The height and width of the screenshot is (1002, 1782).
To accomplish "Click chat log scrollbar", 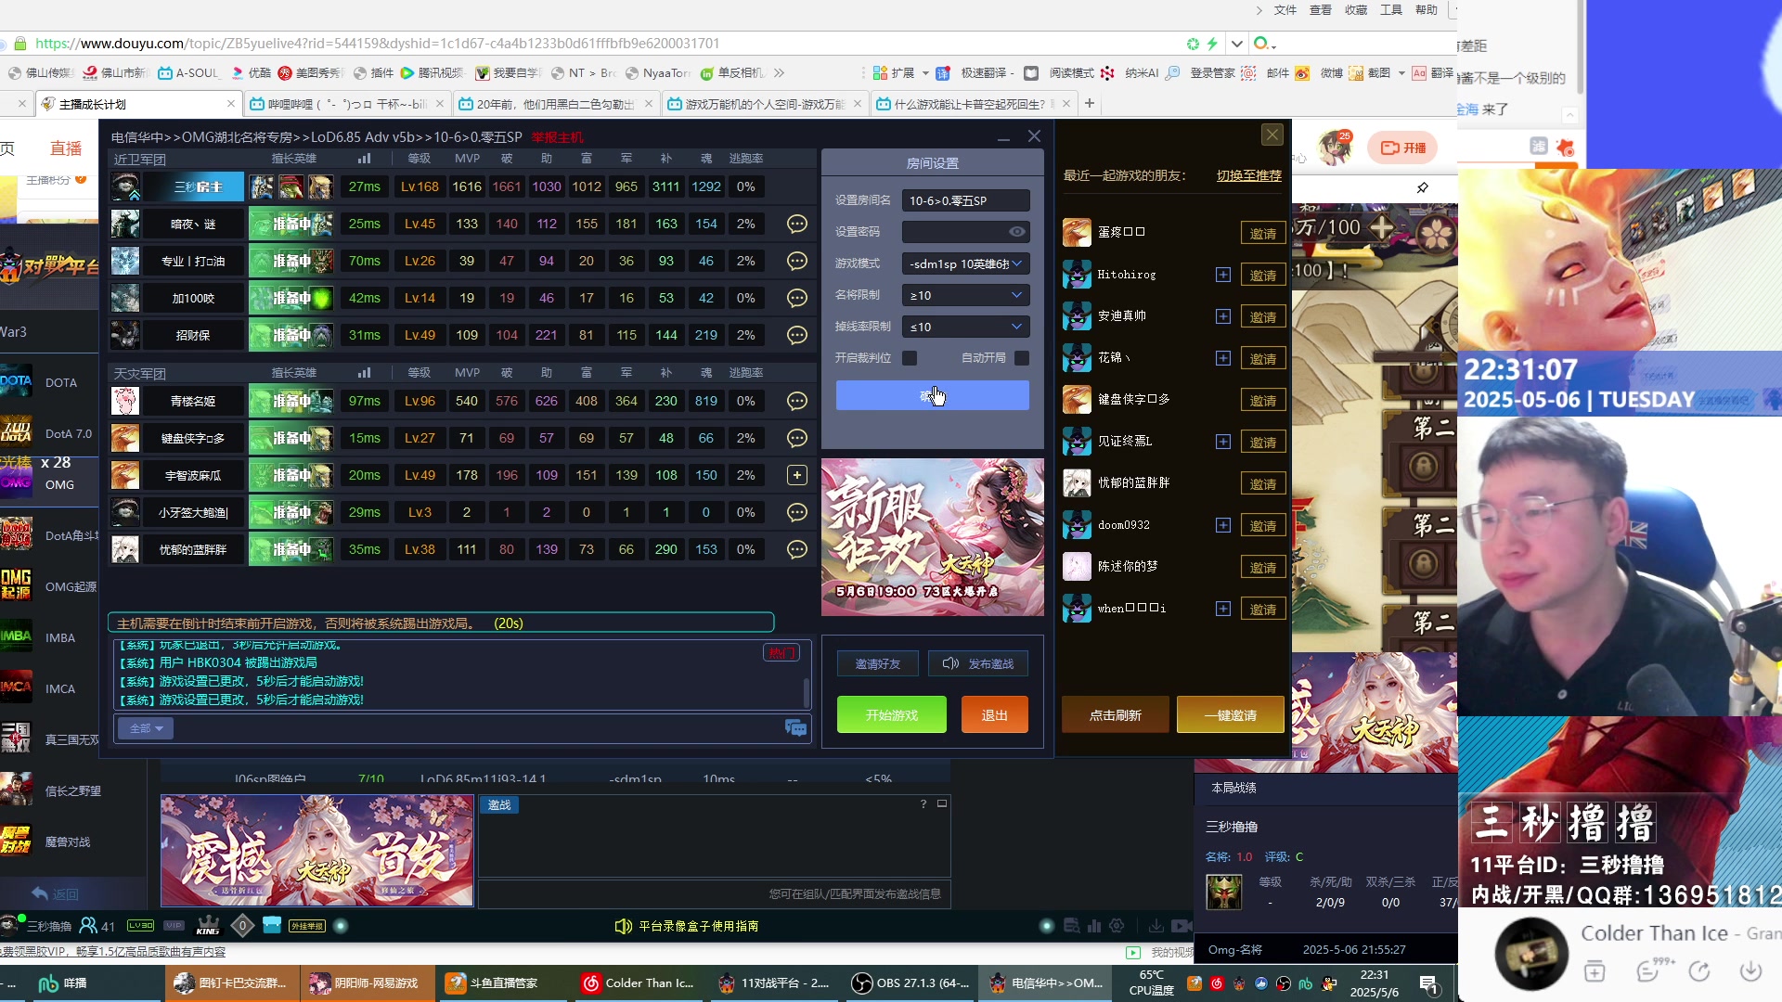I will coord(806,691).
